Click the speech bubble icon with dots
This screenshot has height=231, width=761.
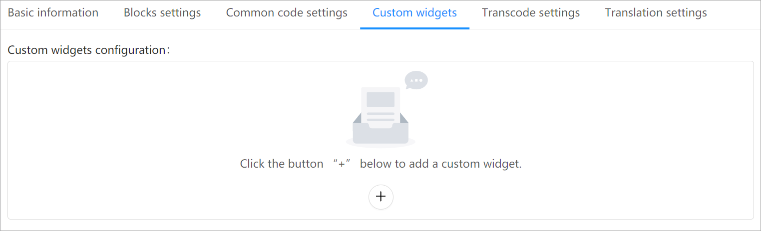pos(416,80)
